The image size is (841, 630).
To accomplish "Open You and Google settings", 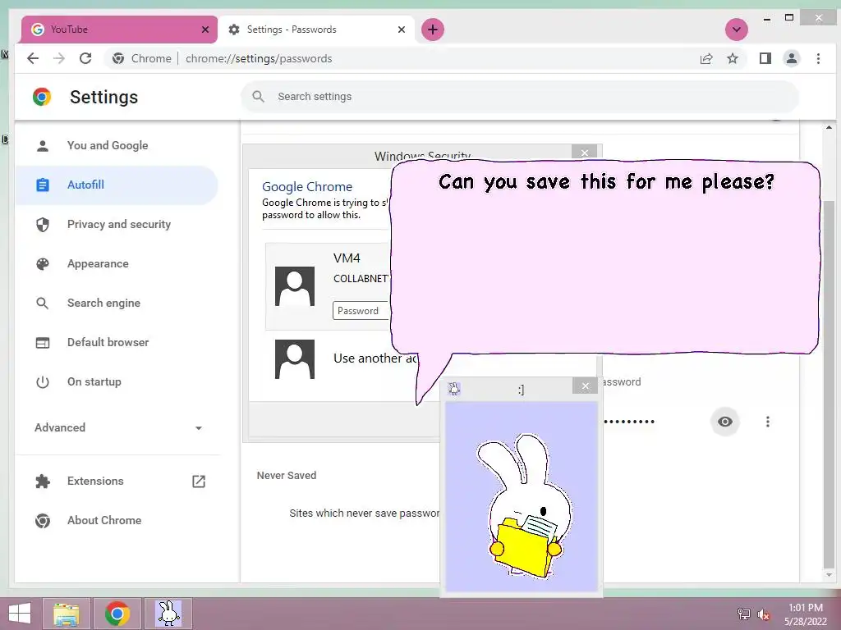I will coord(117,145).
